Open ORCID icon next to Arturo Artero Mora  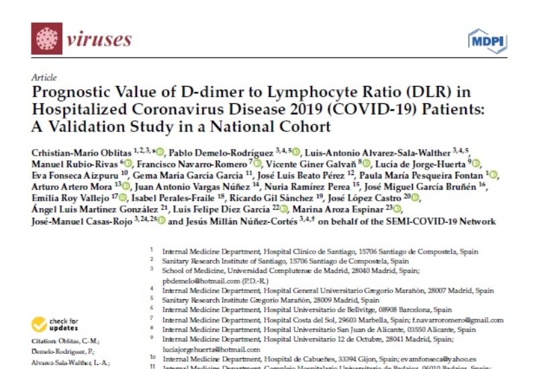pos(126,187)
